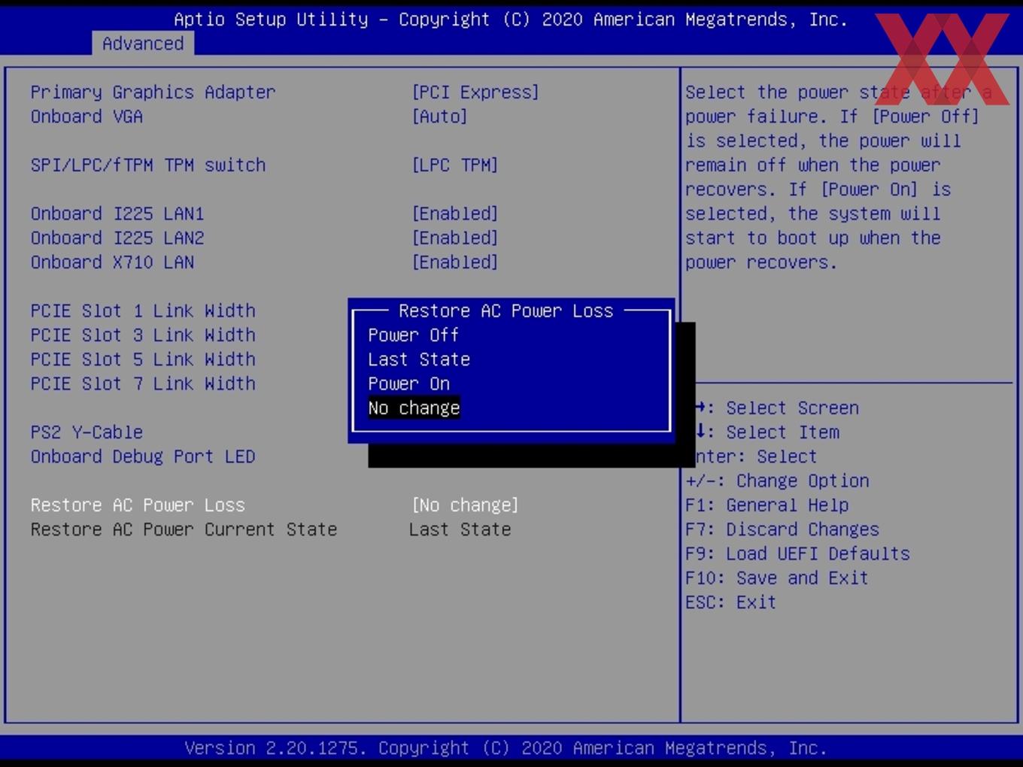Select SPI/LPC/fTPM TPM switch label
Viewport: 1023px width, 767px height.
[x=148, y=165]
